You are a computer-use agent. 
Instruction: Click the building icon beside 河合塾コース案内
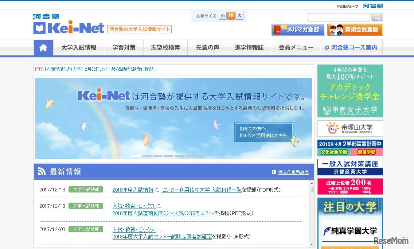326,47
